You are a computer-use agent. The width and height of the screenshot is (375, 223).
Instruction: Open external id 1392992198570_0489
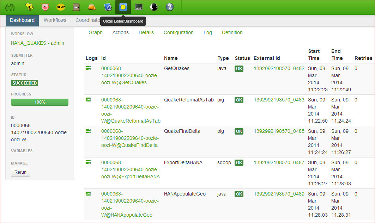coord(279,194)
